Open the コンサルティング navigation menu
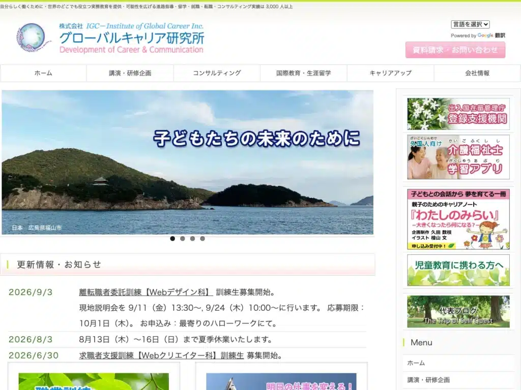This screenshot has height=390, width=521. coord(217,73)
